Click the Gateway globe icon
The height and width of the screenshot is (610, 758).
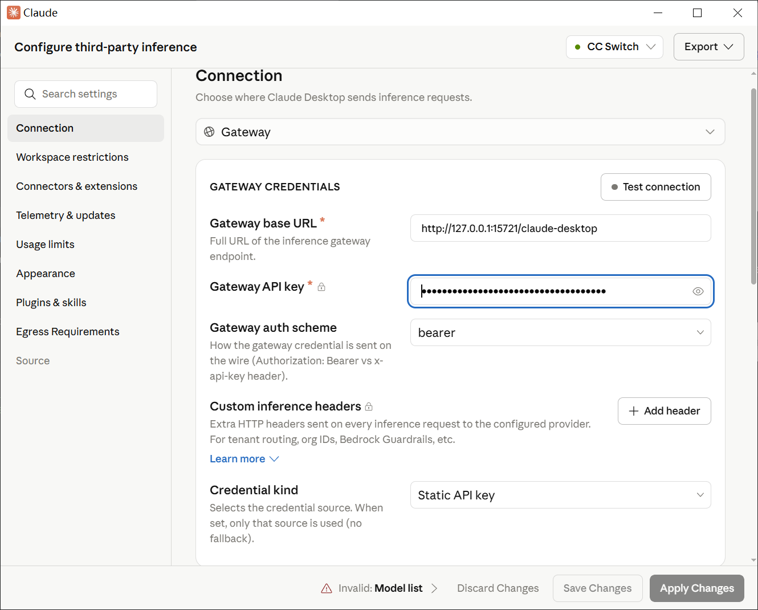tap(209, 132)
